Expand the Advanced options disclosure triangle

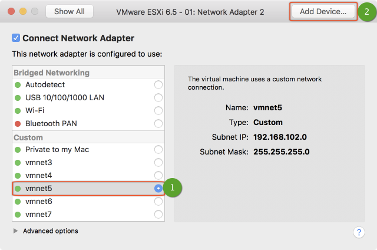pos(16,231)
